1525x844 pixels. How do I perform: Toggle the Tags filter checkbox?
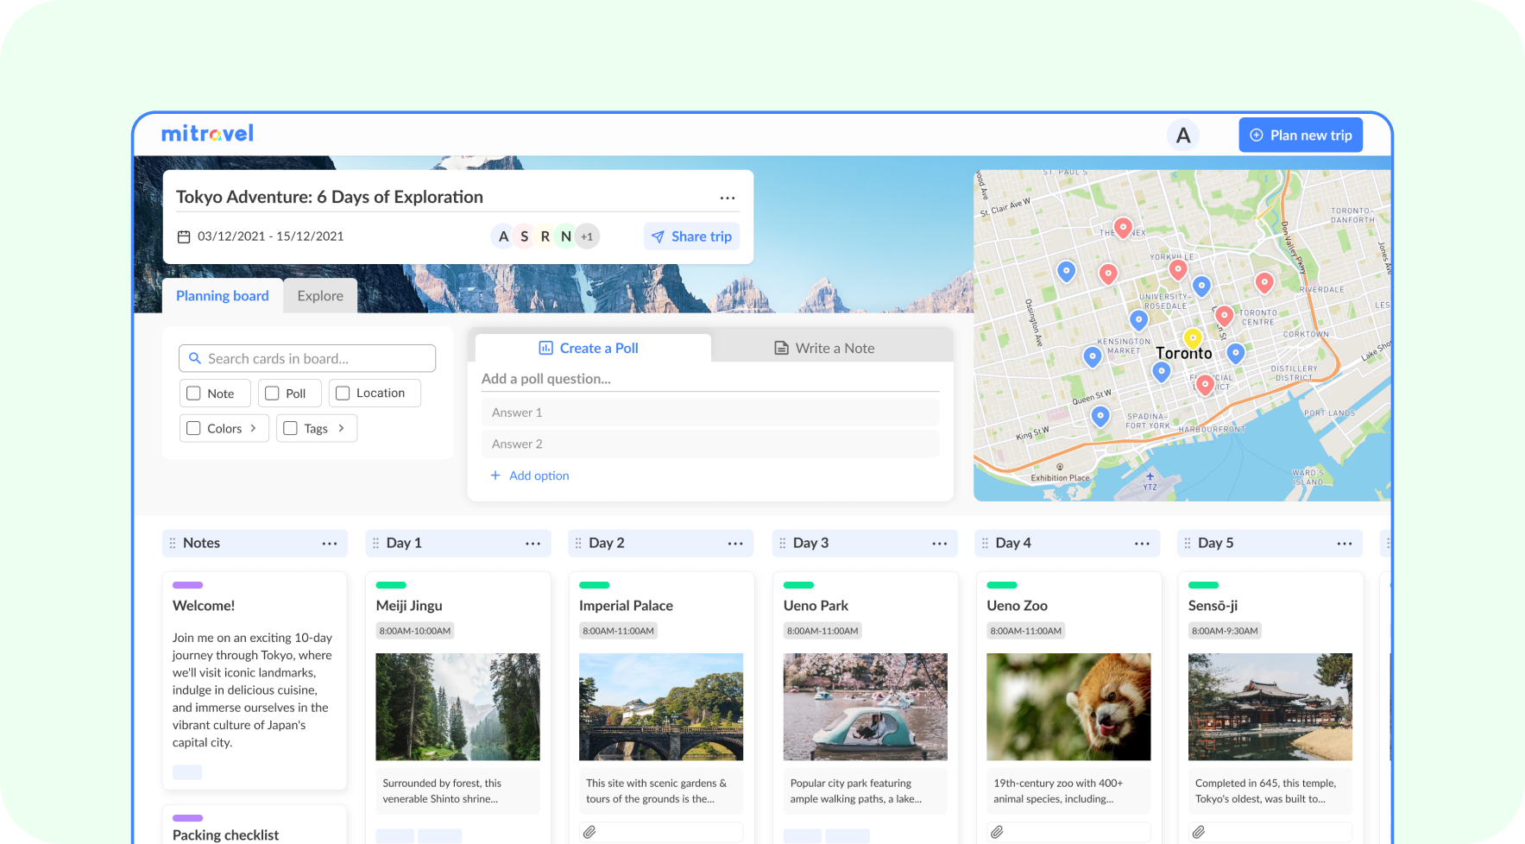tap(290, 428)
